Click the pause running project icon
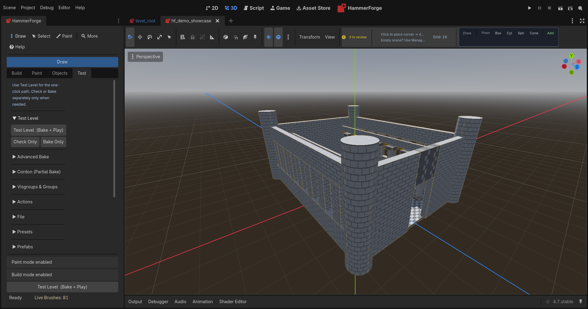588x309 pixels. (x=540, y=8)
